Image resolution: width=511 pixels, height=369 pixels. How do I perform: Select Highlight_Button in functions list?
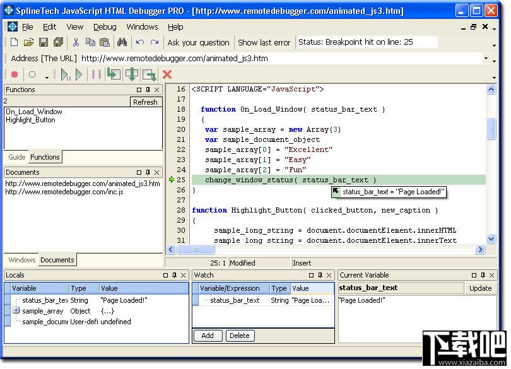click(x=31, y=120)
